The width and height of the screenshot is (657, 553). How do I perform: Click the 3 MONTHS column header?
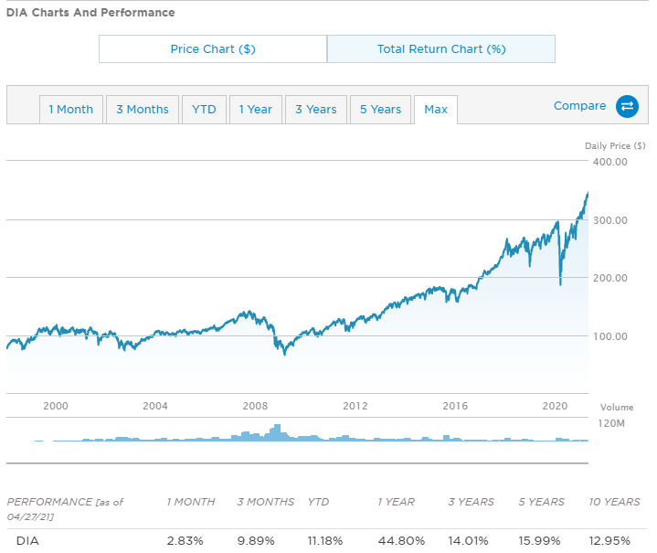[x=266, y=502]
